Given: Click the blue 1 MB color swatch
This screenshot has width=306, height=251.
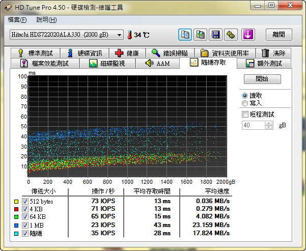Looking at the screenshot, I should click(x=16, y=226).
